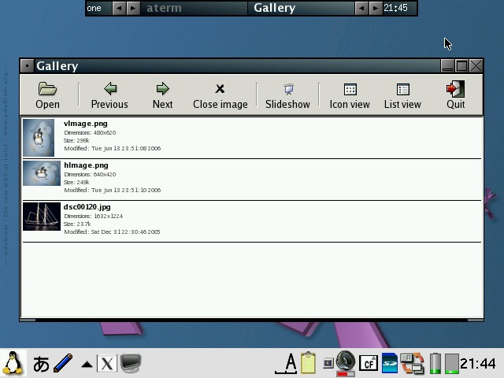Select the vimage.png thumbnail
This screenshot has height=378, width=504.
point(39,138)
